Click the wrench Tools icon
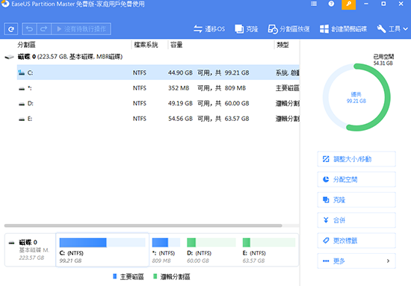 (381, 29)
